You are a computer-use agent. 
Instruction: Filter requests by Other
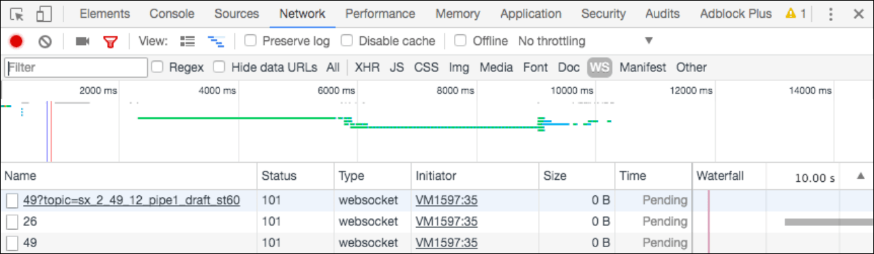click(x=691, y=67)
